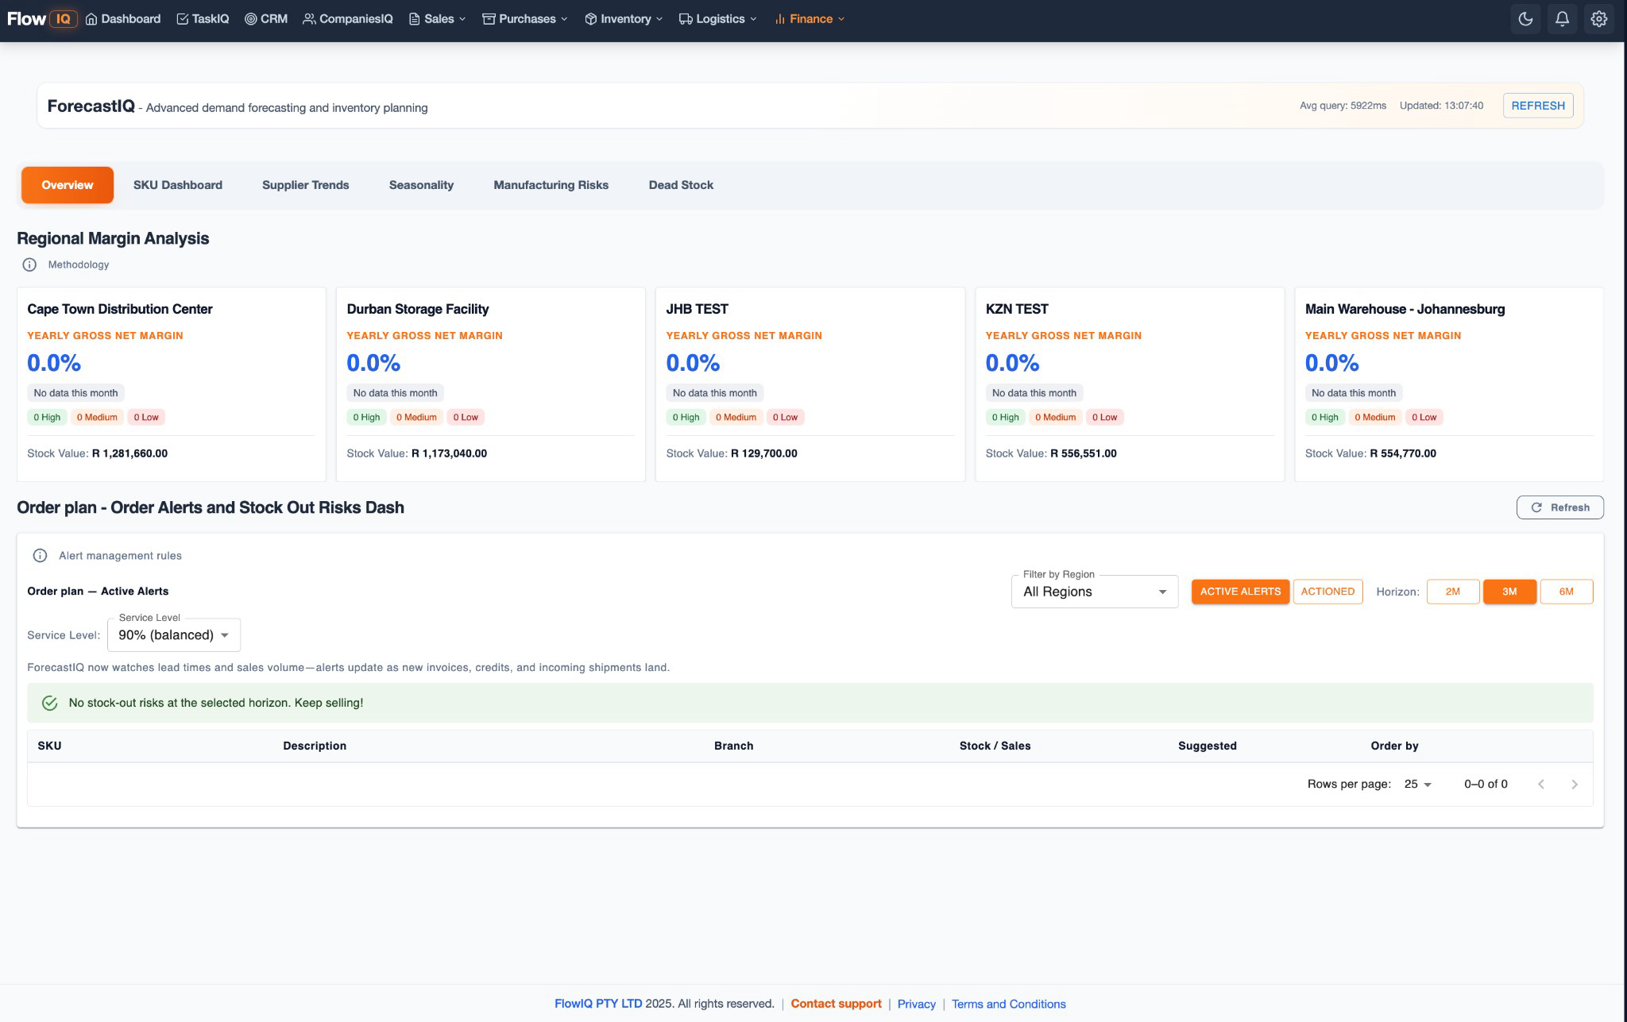
Task: Open the Service Level dropdown
Action: pos(172,634)
